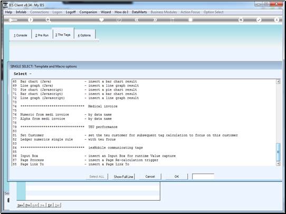
Task: Switch to the 2 Pre Run tab
Action: click(42, 35)
